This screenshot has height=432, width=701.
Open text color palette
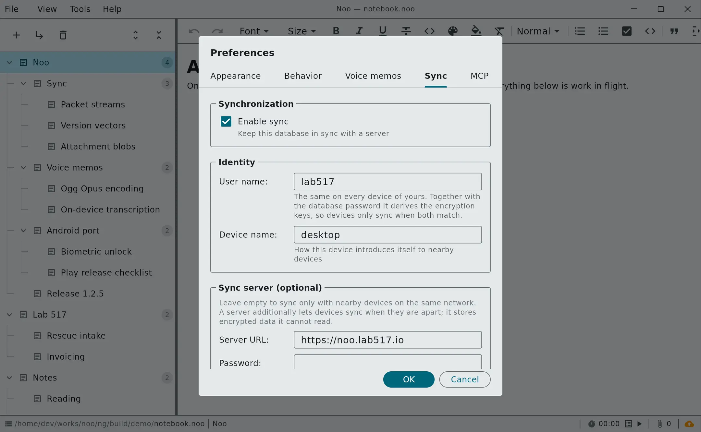pos(453,31)
